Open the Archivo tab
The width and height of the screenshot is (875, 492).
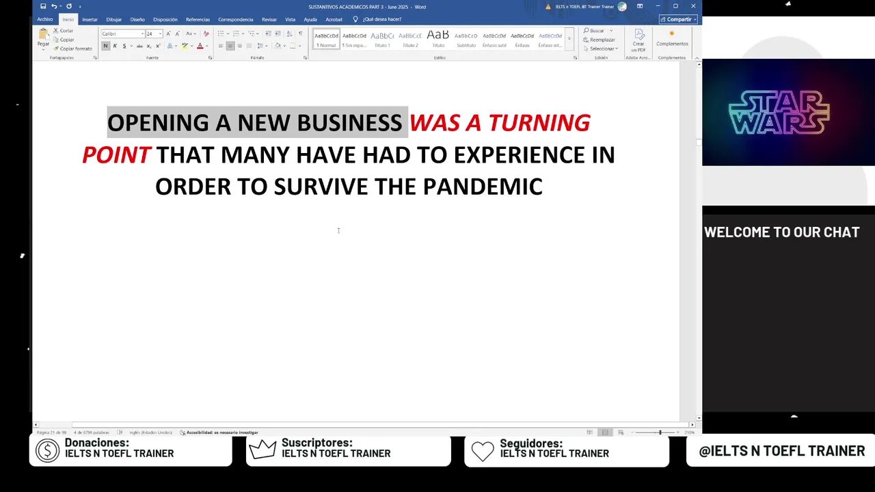tap(45, 19)
